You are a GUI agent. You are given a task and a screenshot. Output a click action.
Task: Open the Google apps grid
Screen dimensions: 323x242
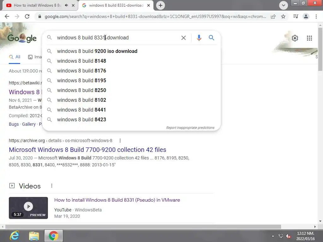309,38
